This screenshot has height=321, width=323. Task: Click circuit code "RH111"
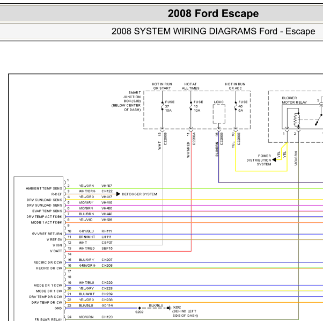tap(107, 231)
